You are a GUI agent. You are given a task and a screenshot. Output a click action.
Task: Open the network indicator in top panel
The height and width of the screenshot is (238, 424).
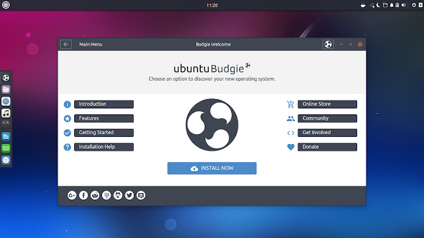tap(372, 5)
